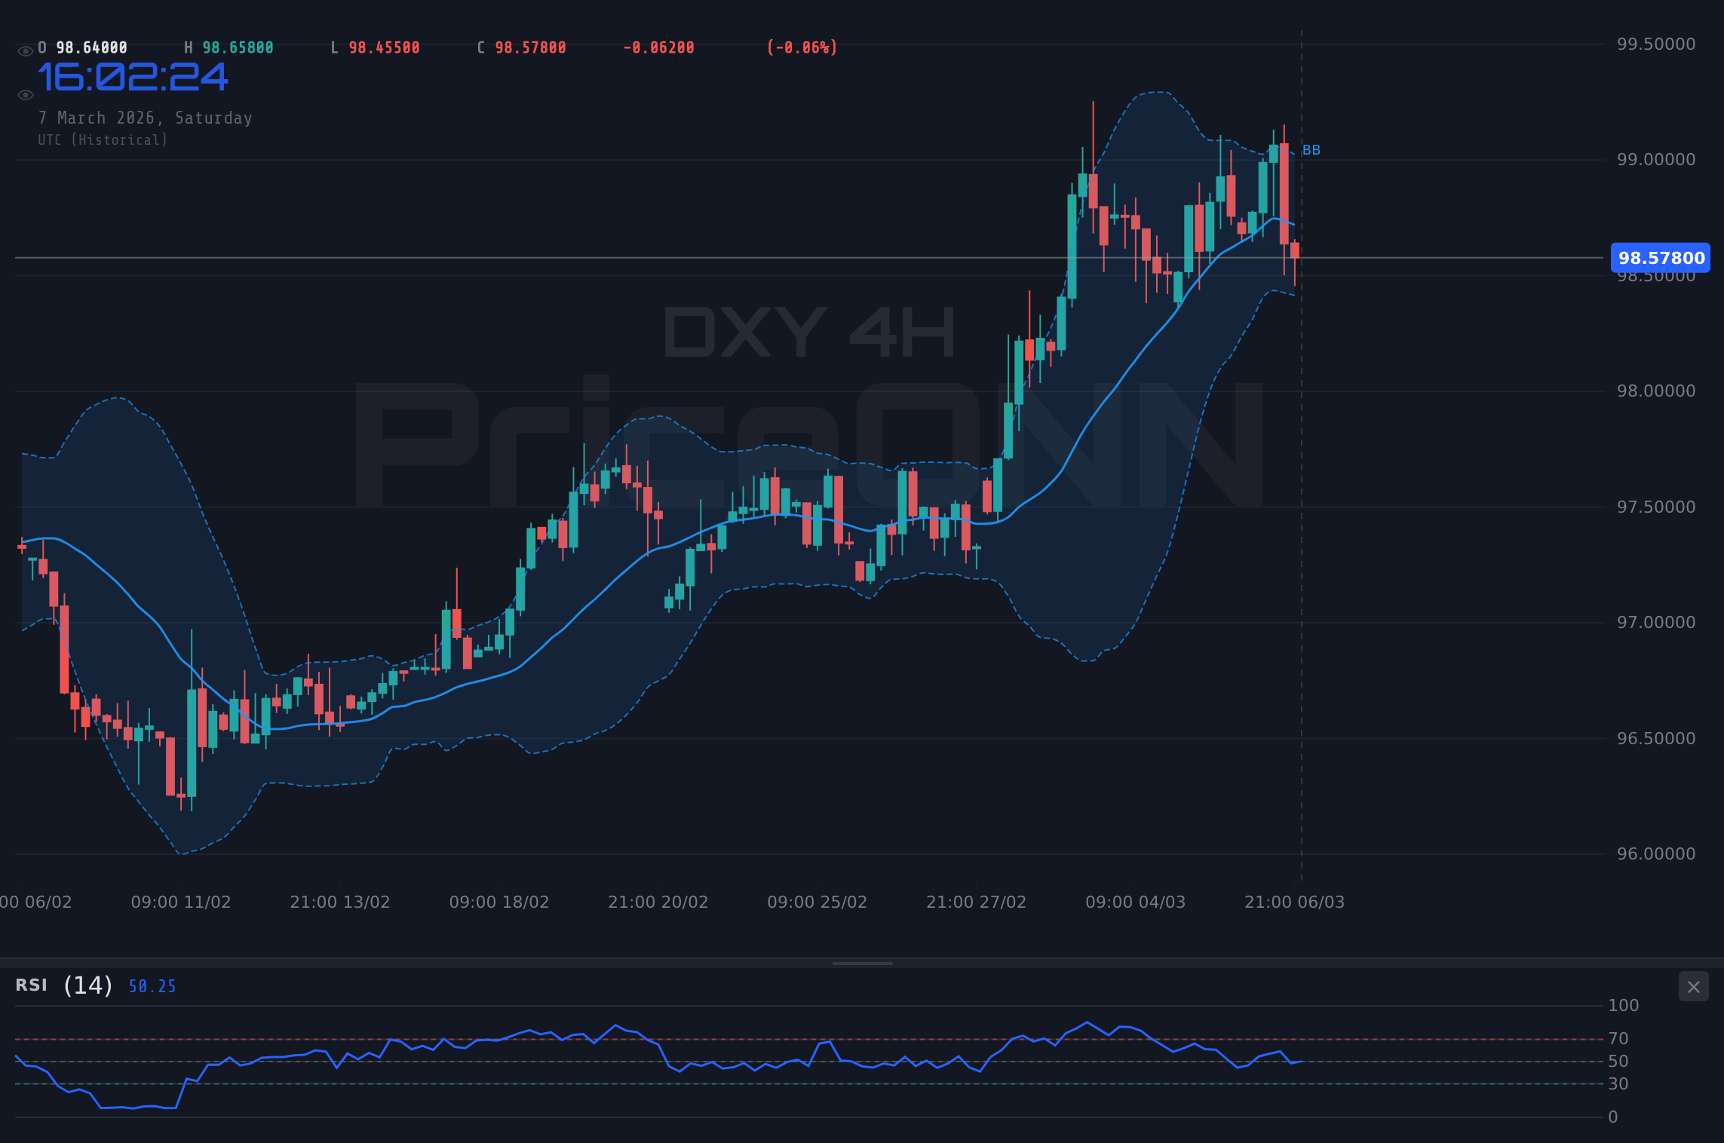The width and height of the screenshot is (1724, 1143).
Task: Click the date 7 March 2026, Saturday
Action: pyautogui.click(x=146, y=118)
